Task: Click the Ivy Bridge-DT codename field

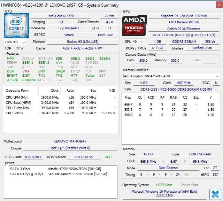Action: (x=69, y=28)
